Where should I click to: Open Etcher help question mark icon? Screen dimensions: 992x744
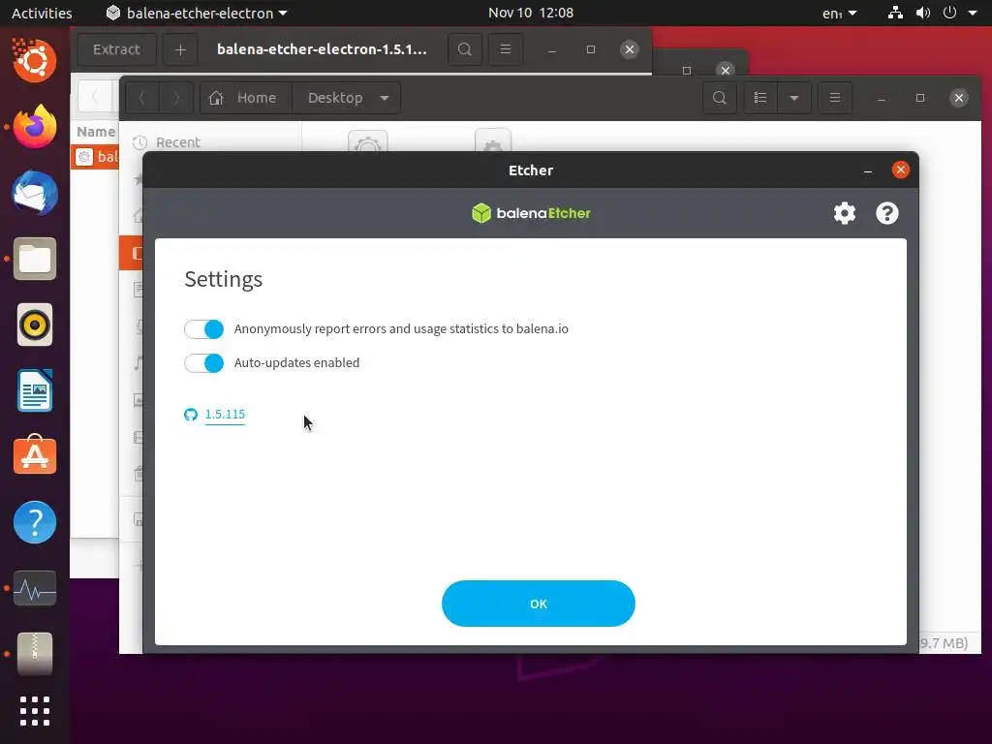(887, 213)
